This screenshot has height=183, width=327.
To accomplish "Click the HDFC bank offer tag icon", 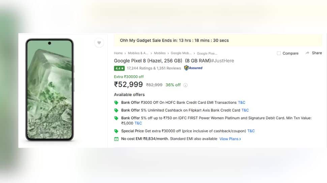I will (116, 103).
